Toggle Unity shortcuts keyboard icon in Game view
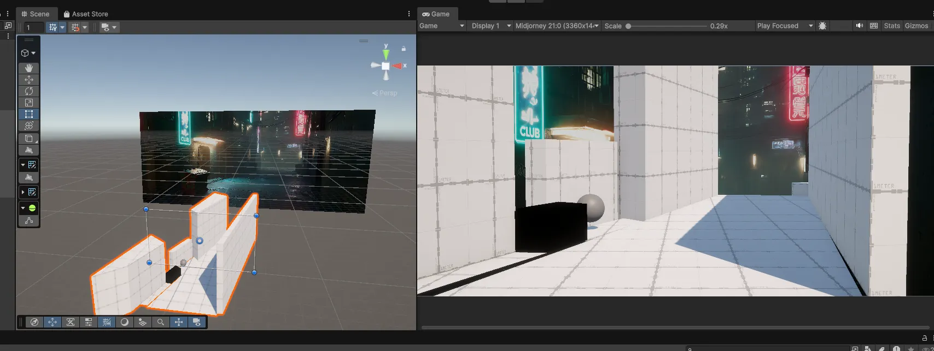The width and height of the screenshot is (934, 351). coord(874,26)
